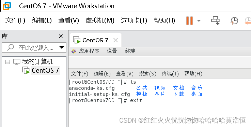Select CentOS 7 in the library tree
The width and height of the screenshot is (251, 127).
[45, 70]
